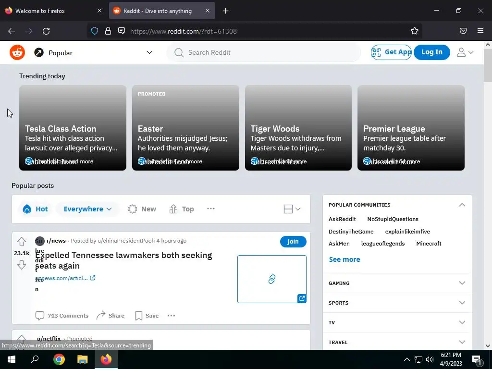Bookmark this page with the star icon
Viewport: 492px width, 369px height.
coord(415,31)
